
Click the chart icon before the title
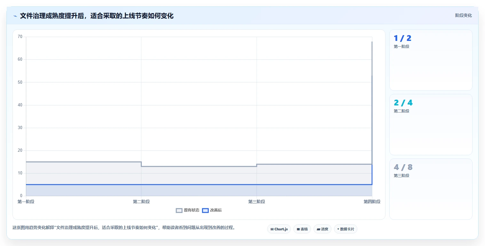[15, 16]
